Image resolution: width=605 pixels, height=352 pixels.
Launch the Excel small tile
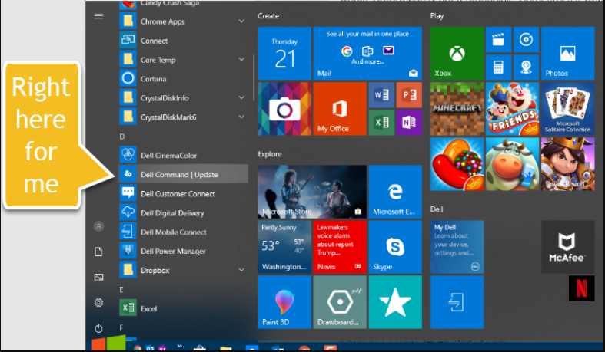pyautogui.click(x=381, y=123)
